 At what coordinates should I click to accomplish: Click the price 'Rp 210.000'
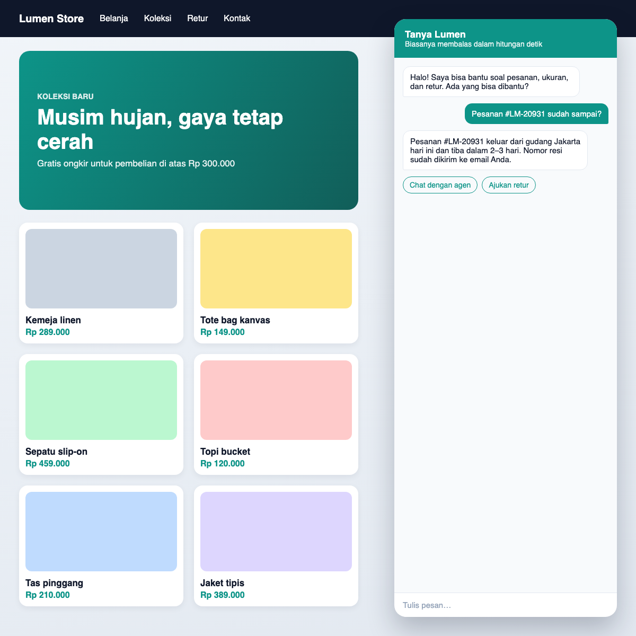pyautogui.click(x=48, y=595)
